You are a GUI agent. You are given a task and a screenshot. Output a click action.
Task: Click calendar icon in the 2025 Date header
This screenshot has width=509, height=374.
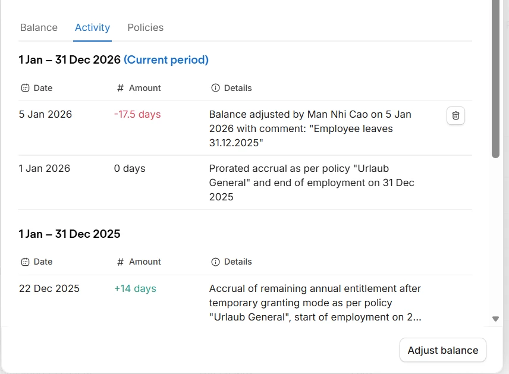[x=25, y=262]
